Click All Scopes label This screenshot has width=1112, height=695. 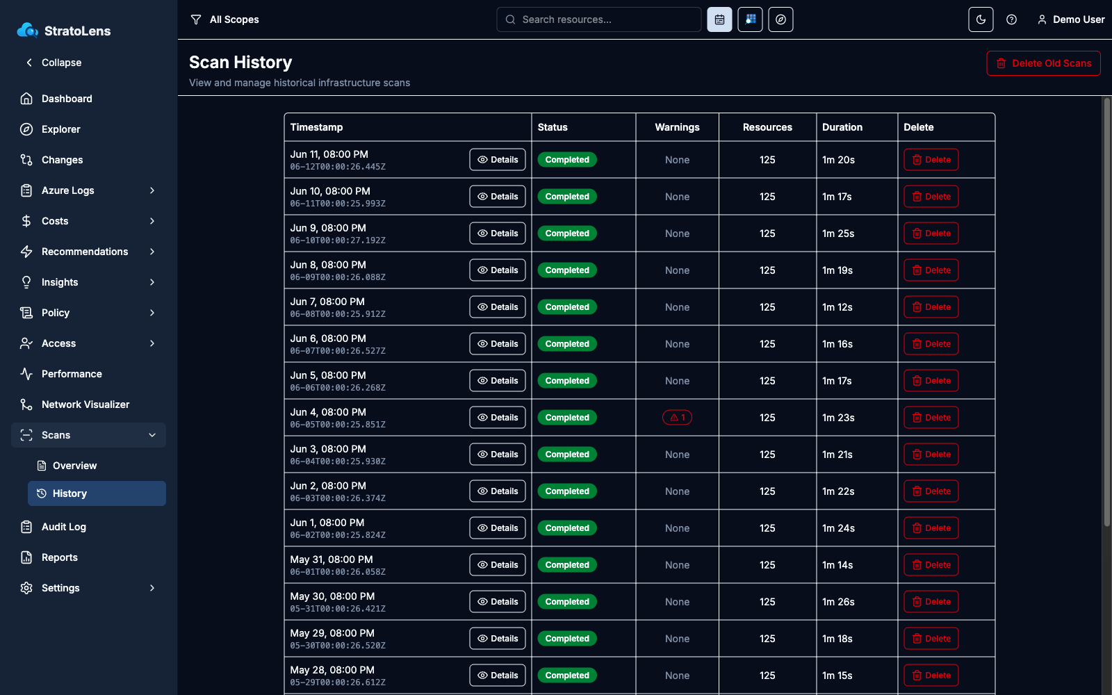[234, 19]
